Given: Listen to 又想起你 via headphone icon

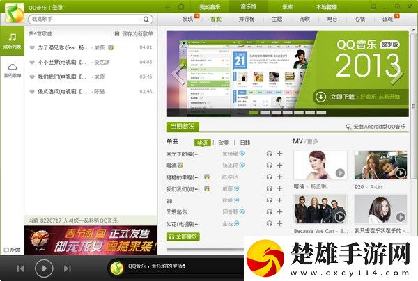Looking at the screenshot, I should (x=269, y=212).
